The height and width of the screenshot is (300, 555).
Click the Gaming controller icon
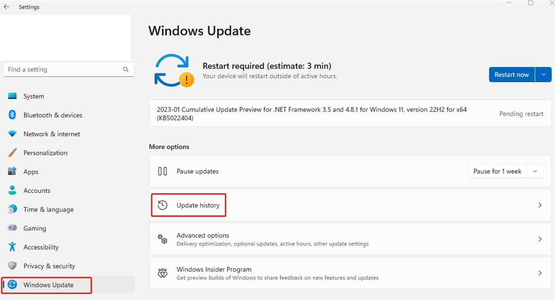(x=12, y=228)
